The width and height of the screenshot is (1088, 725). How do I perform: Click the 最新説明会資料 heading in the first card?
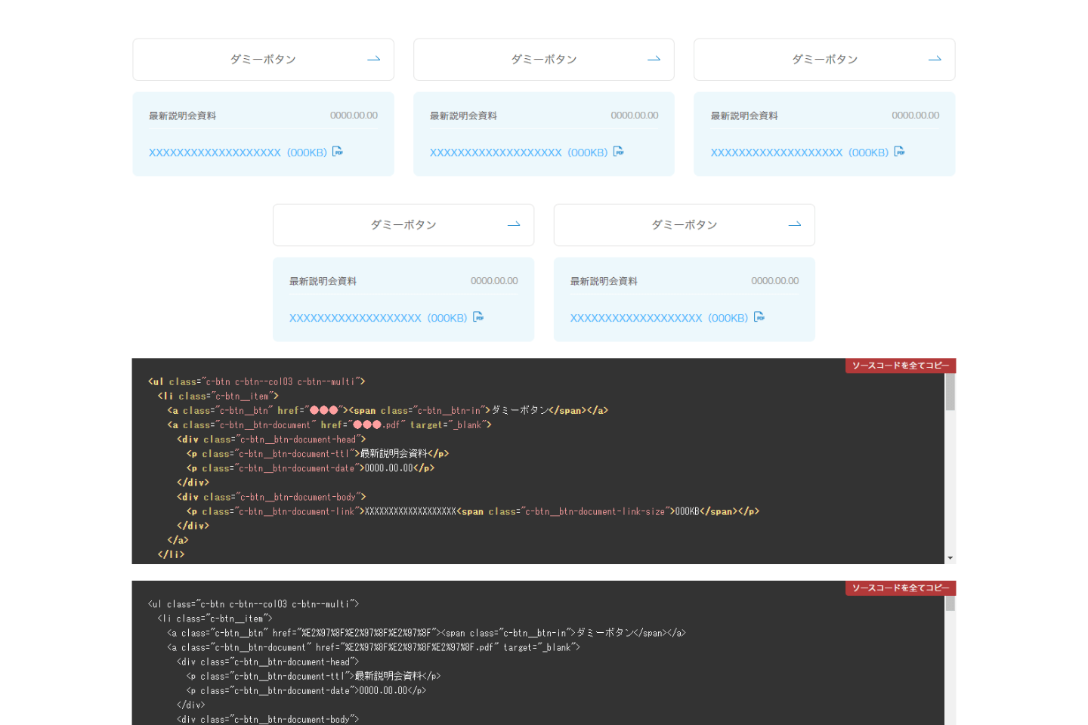tap(182, 115)
